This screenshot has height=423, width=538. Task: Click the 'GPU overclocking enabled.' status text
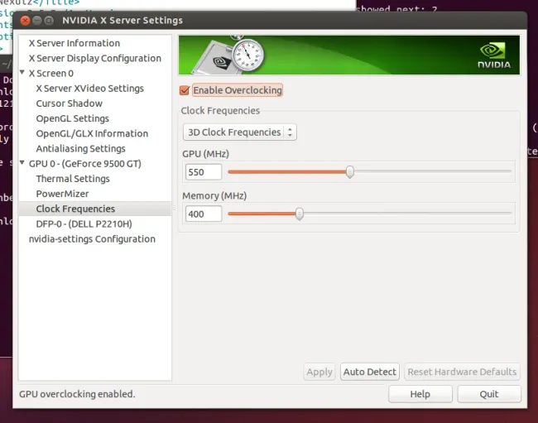pyautogui.click(x=77, y=394)
